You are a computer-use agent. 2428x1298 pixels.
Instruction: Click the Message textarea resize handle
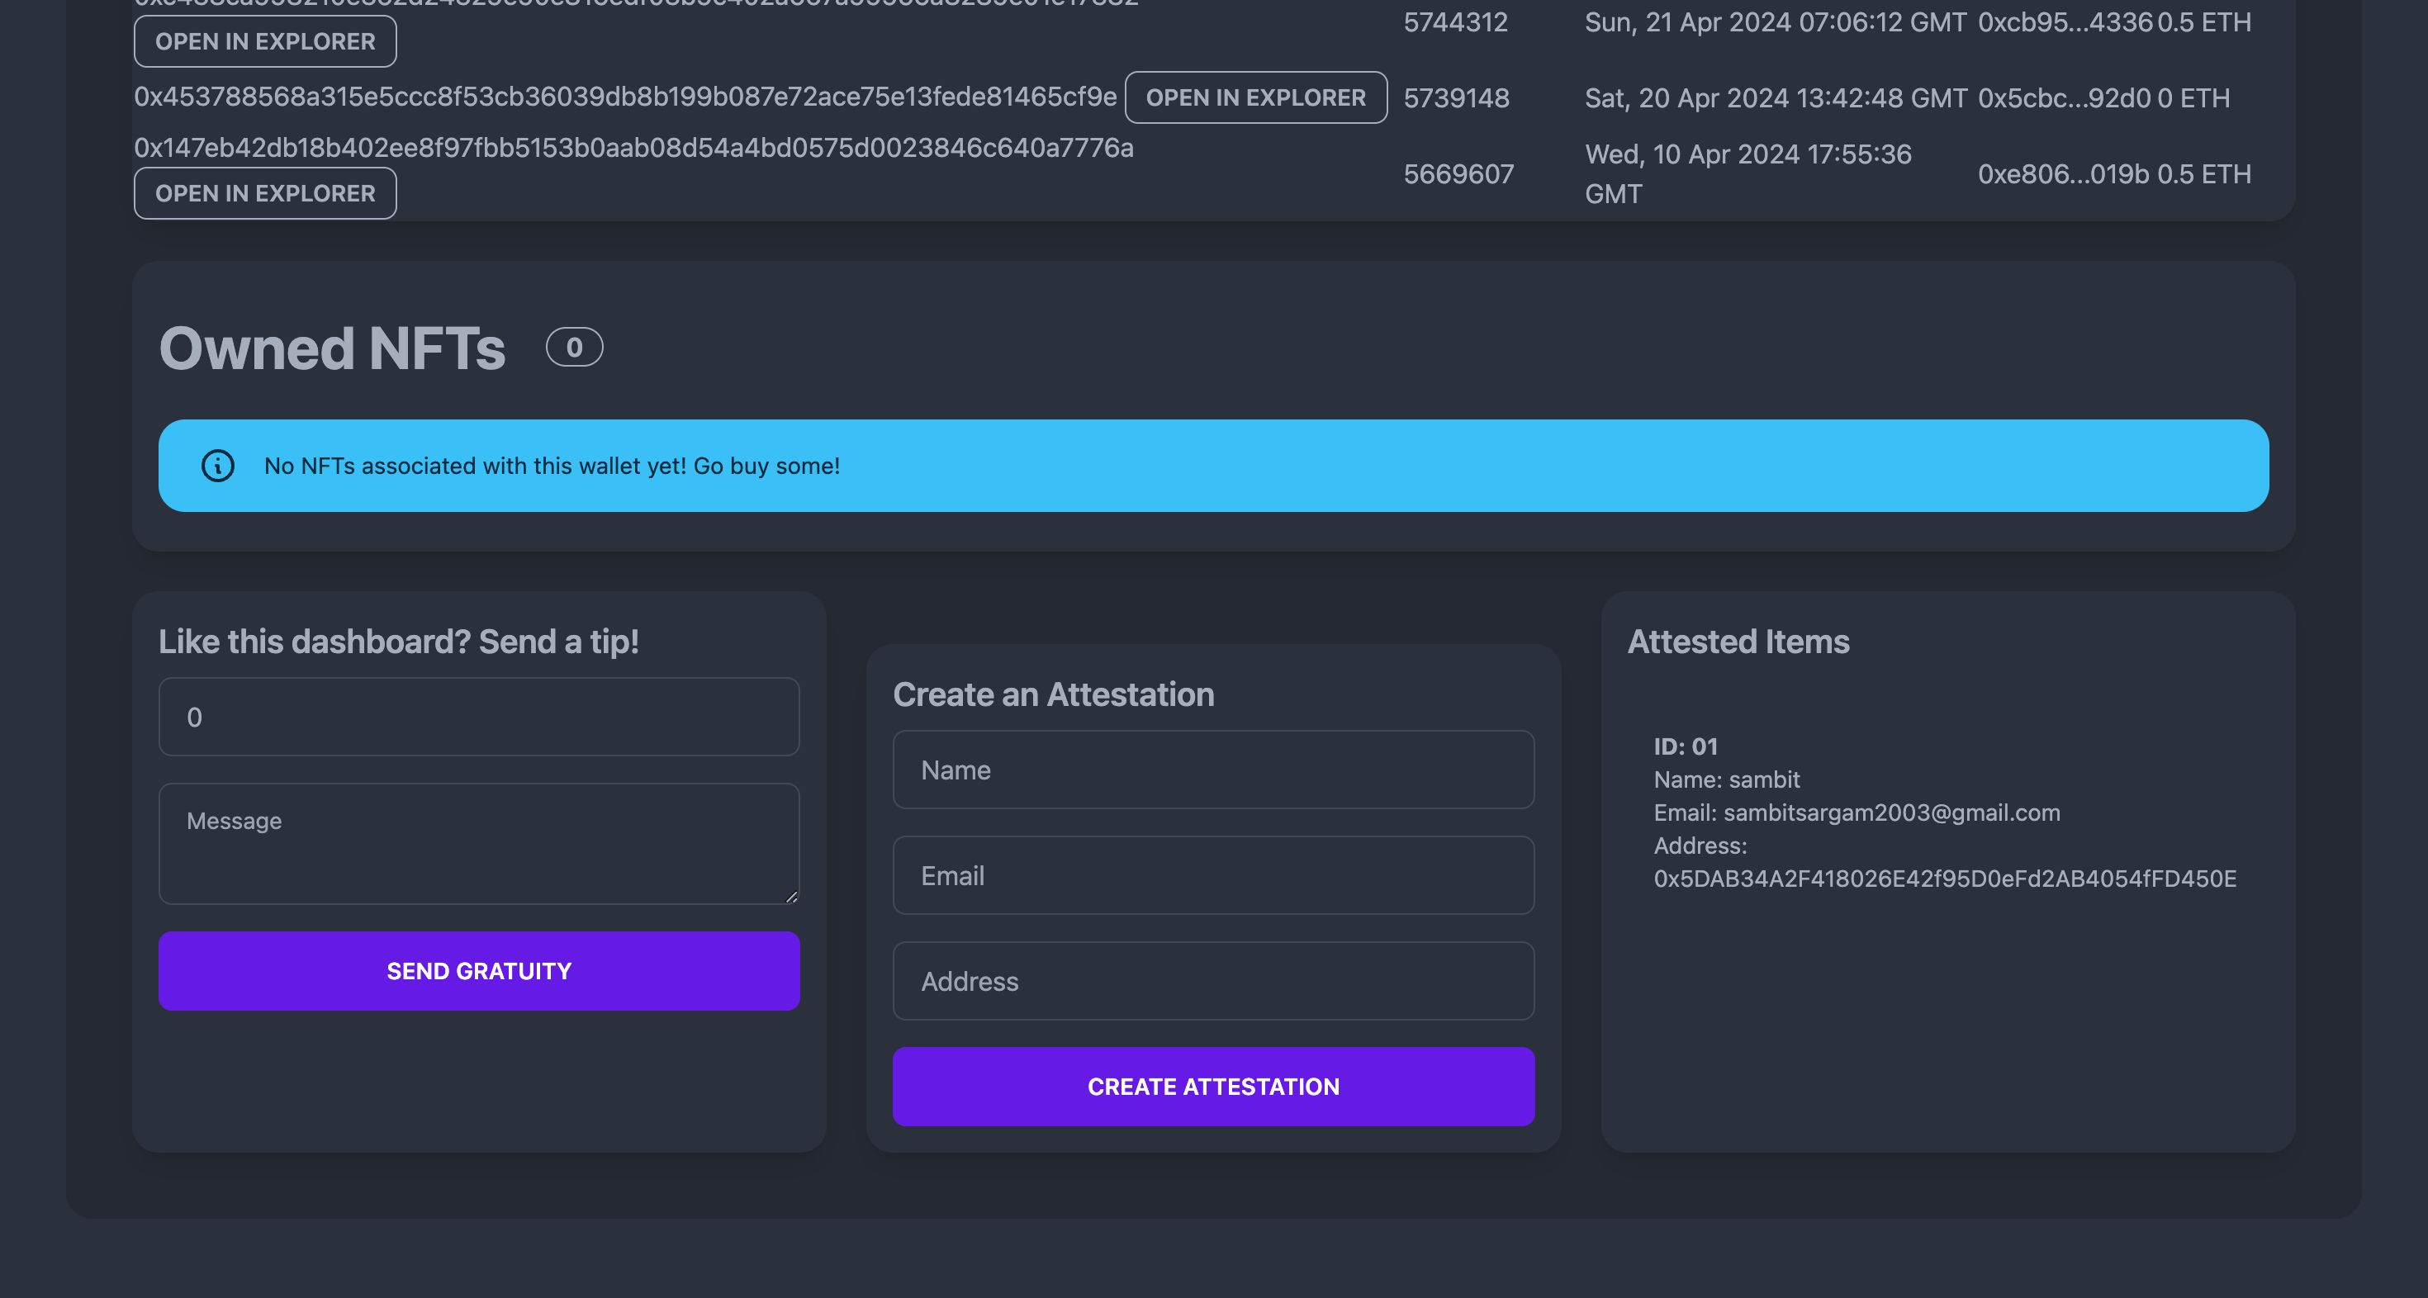point(792,897)
